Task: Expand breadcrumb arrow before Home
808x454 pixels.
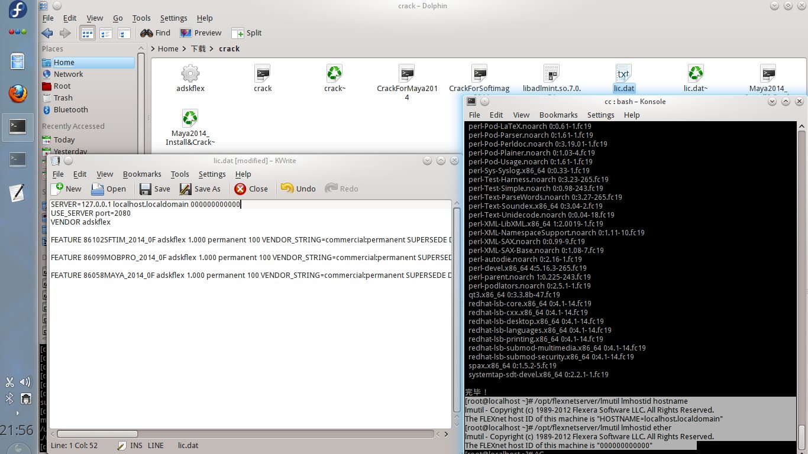Action: pyautogui.click(x=154, y=49)
